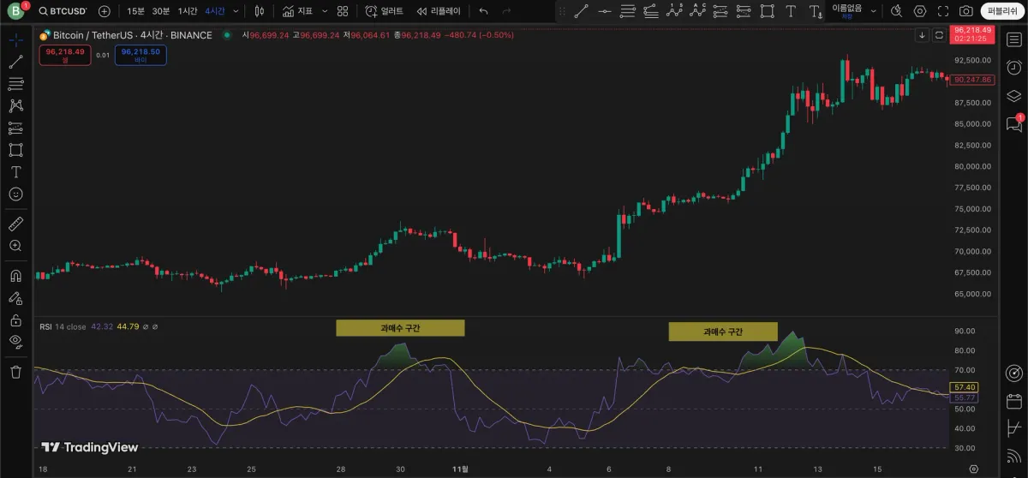Click the blue 96,218.50 buy button
The image size is (1028, 478).
click(x=140, y=55)
